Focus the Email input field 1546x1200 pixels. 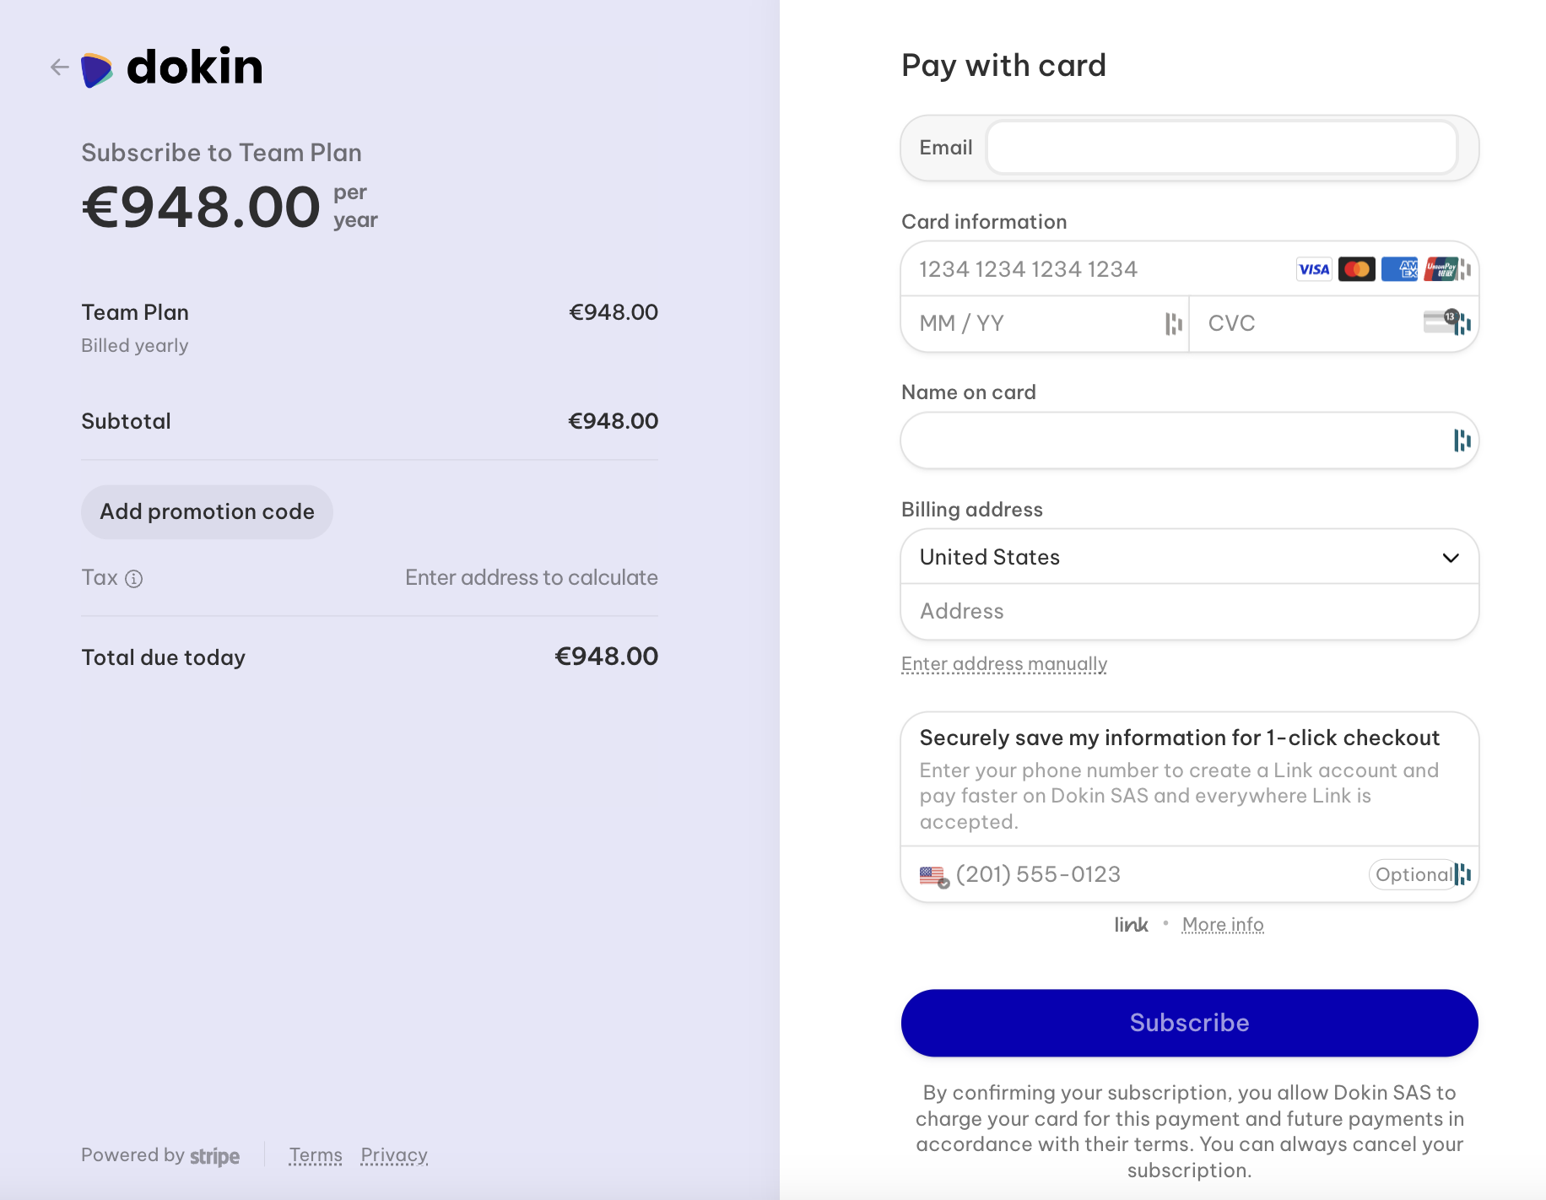[1221, 149]
